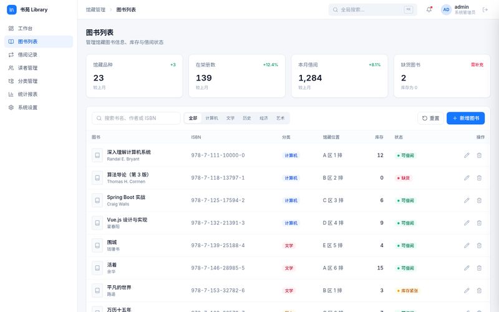Focus the 搜索书名、作者或 ISBN field
Screen dimensions: 499x312
(136, 118)
